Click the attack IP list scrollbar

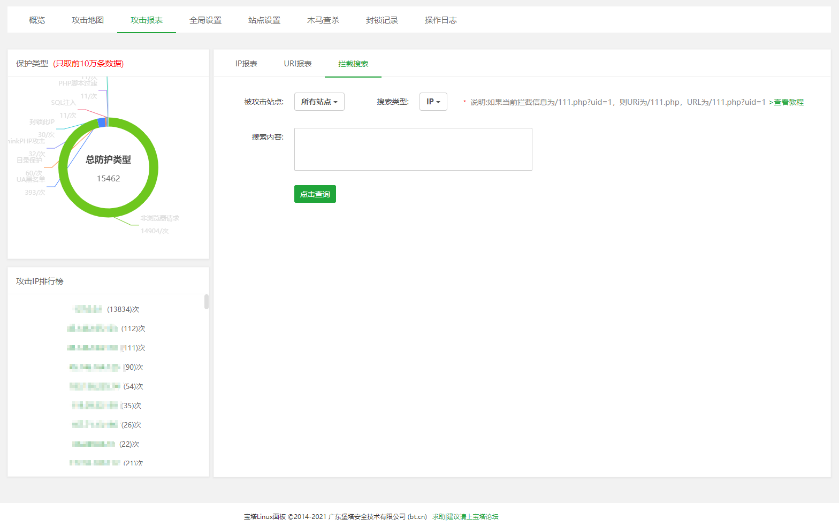(207, 302)
